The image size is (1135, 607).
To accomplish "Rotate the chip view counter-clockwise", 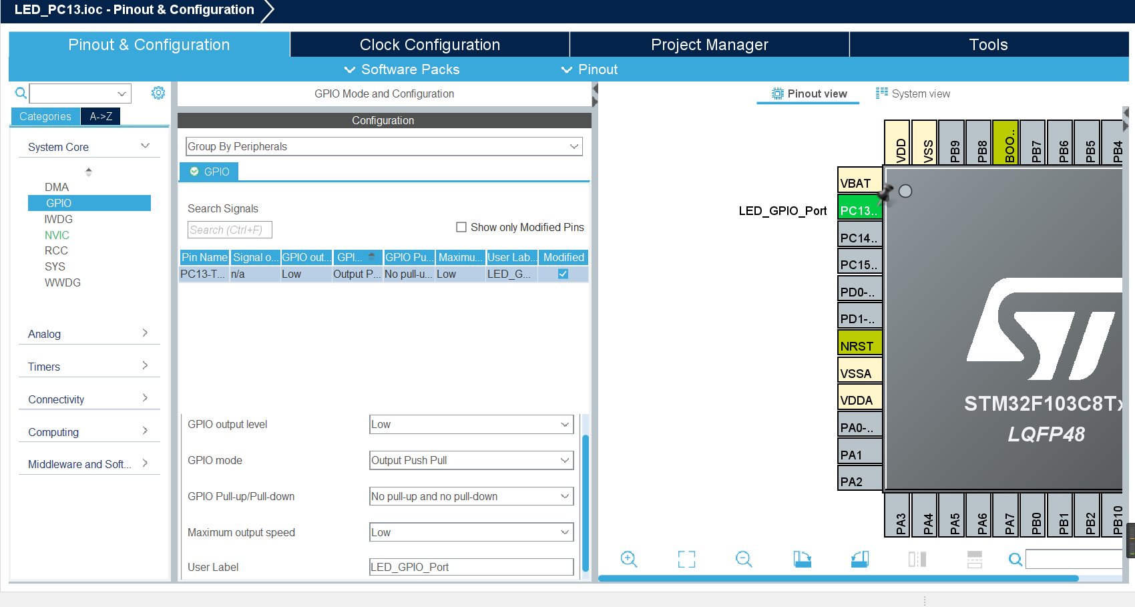I will (860, 559).
